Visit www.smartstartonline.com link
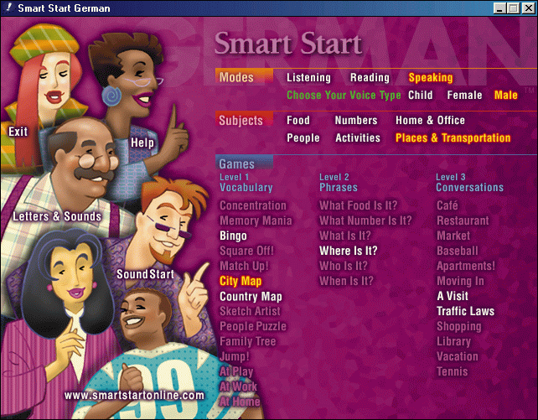Viewport: 538px width, 420px height. tap(134, 396)
